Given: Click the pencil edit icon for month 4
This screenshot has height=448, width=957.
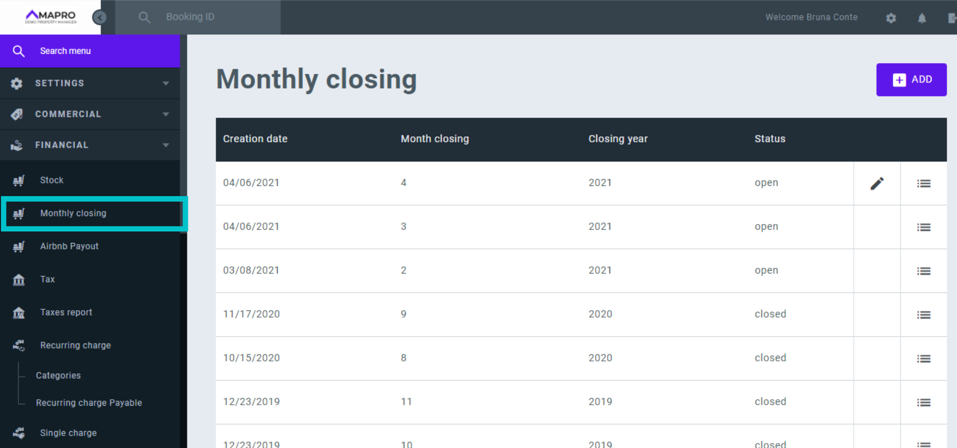Looking at the screenshot, I should 877,183.
